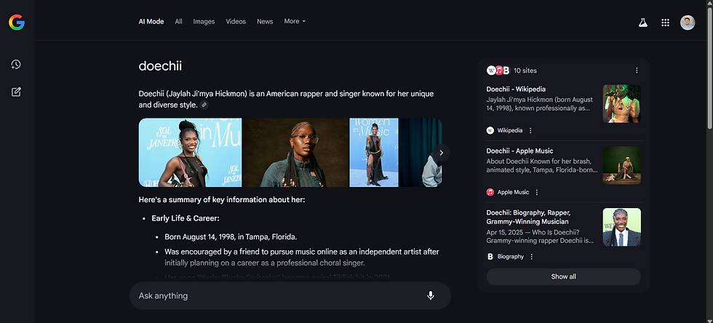713x323 pixels.
Task: Click 'Early Life & Career:' heading
Action: [x=186, y=218]
